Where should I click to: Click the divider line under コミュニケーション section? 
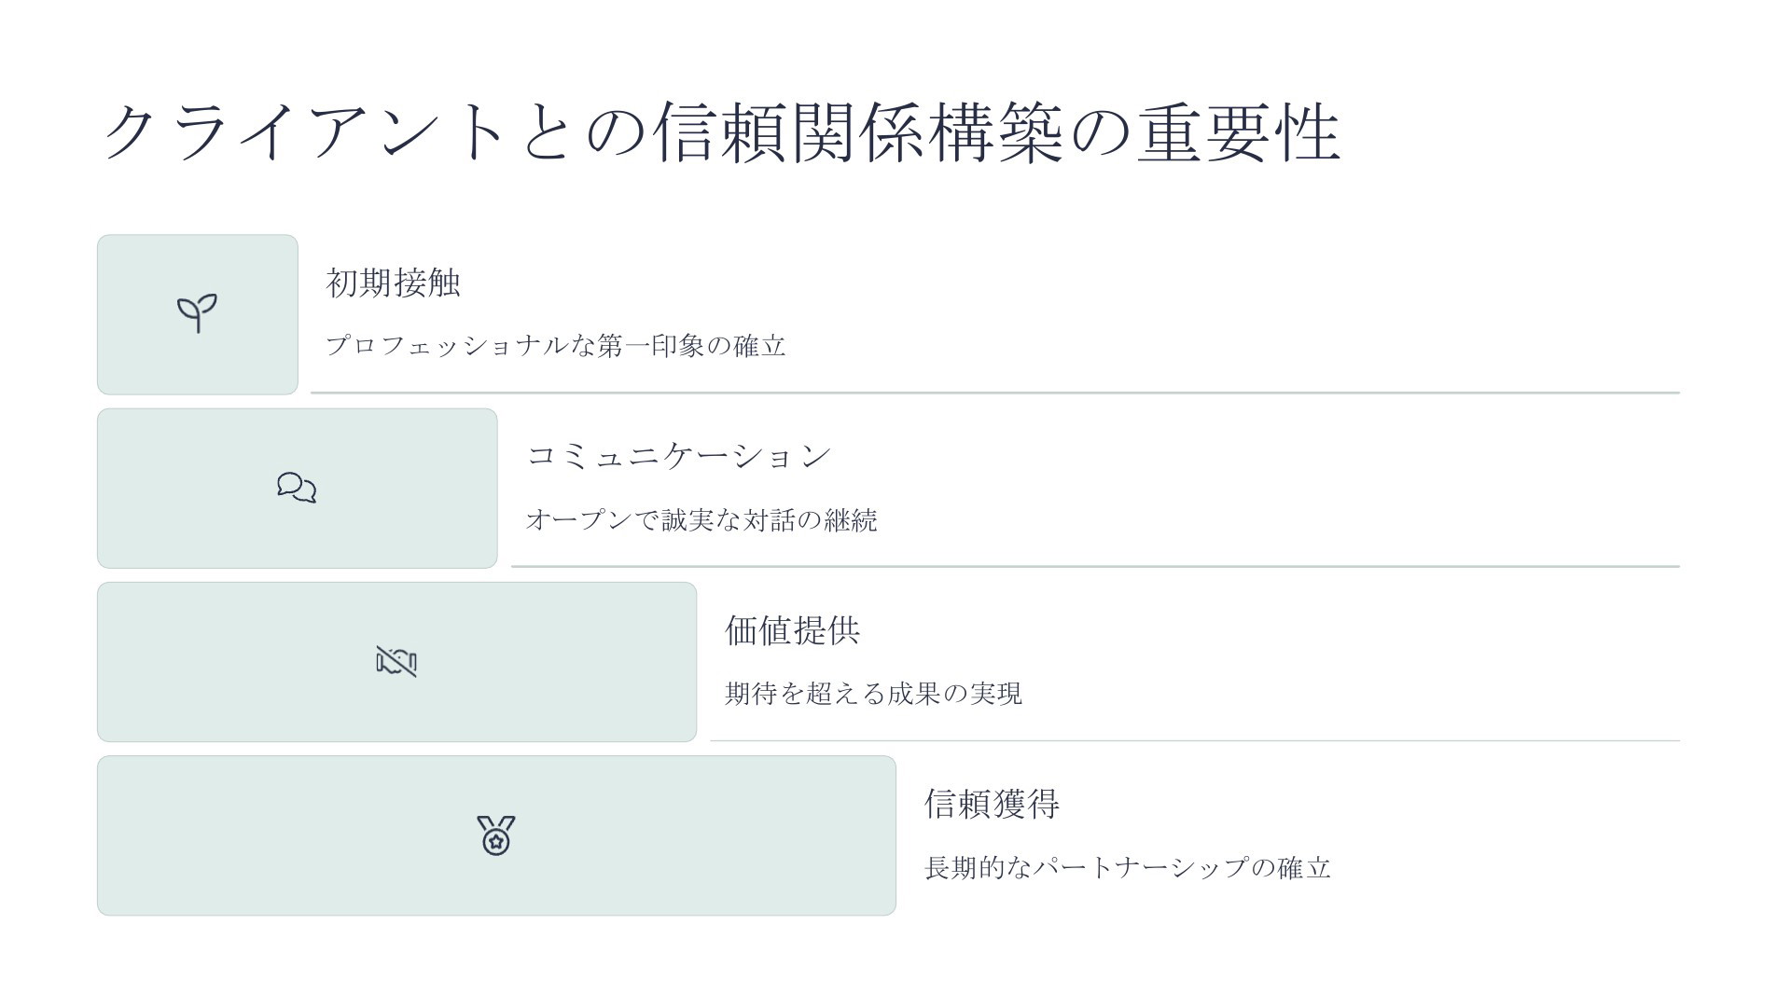point(1095,566)
